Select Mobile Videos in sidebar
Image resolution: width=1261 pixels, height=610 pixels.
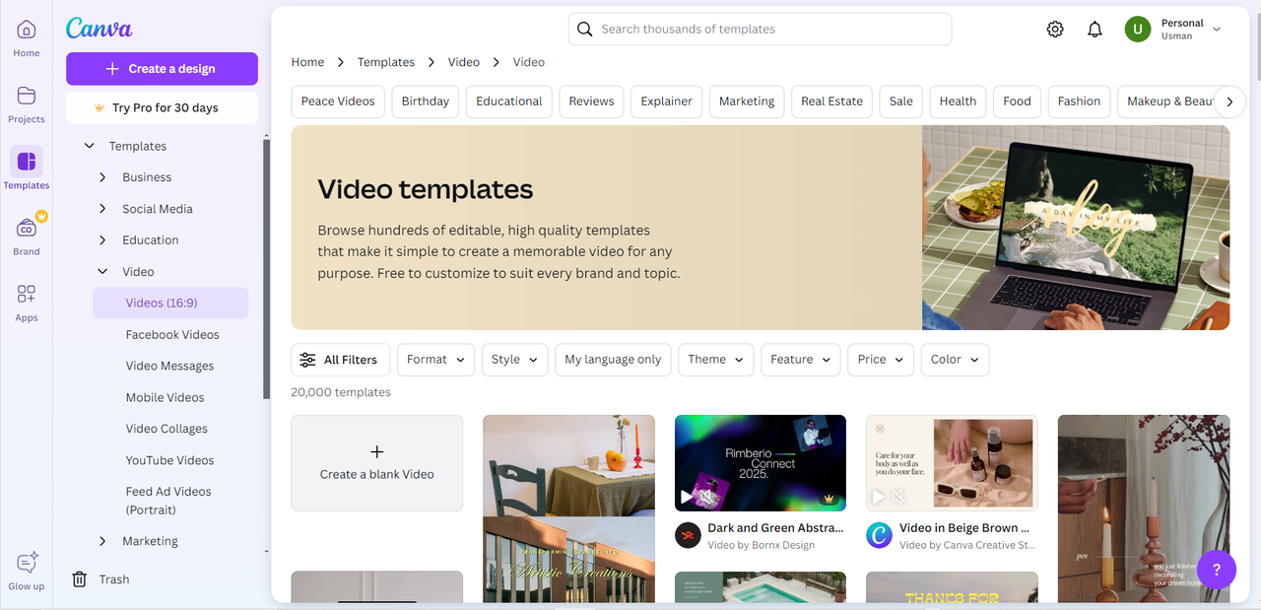click(165, 397)
